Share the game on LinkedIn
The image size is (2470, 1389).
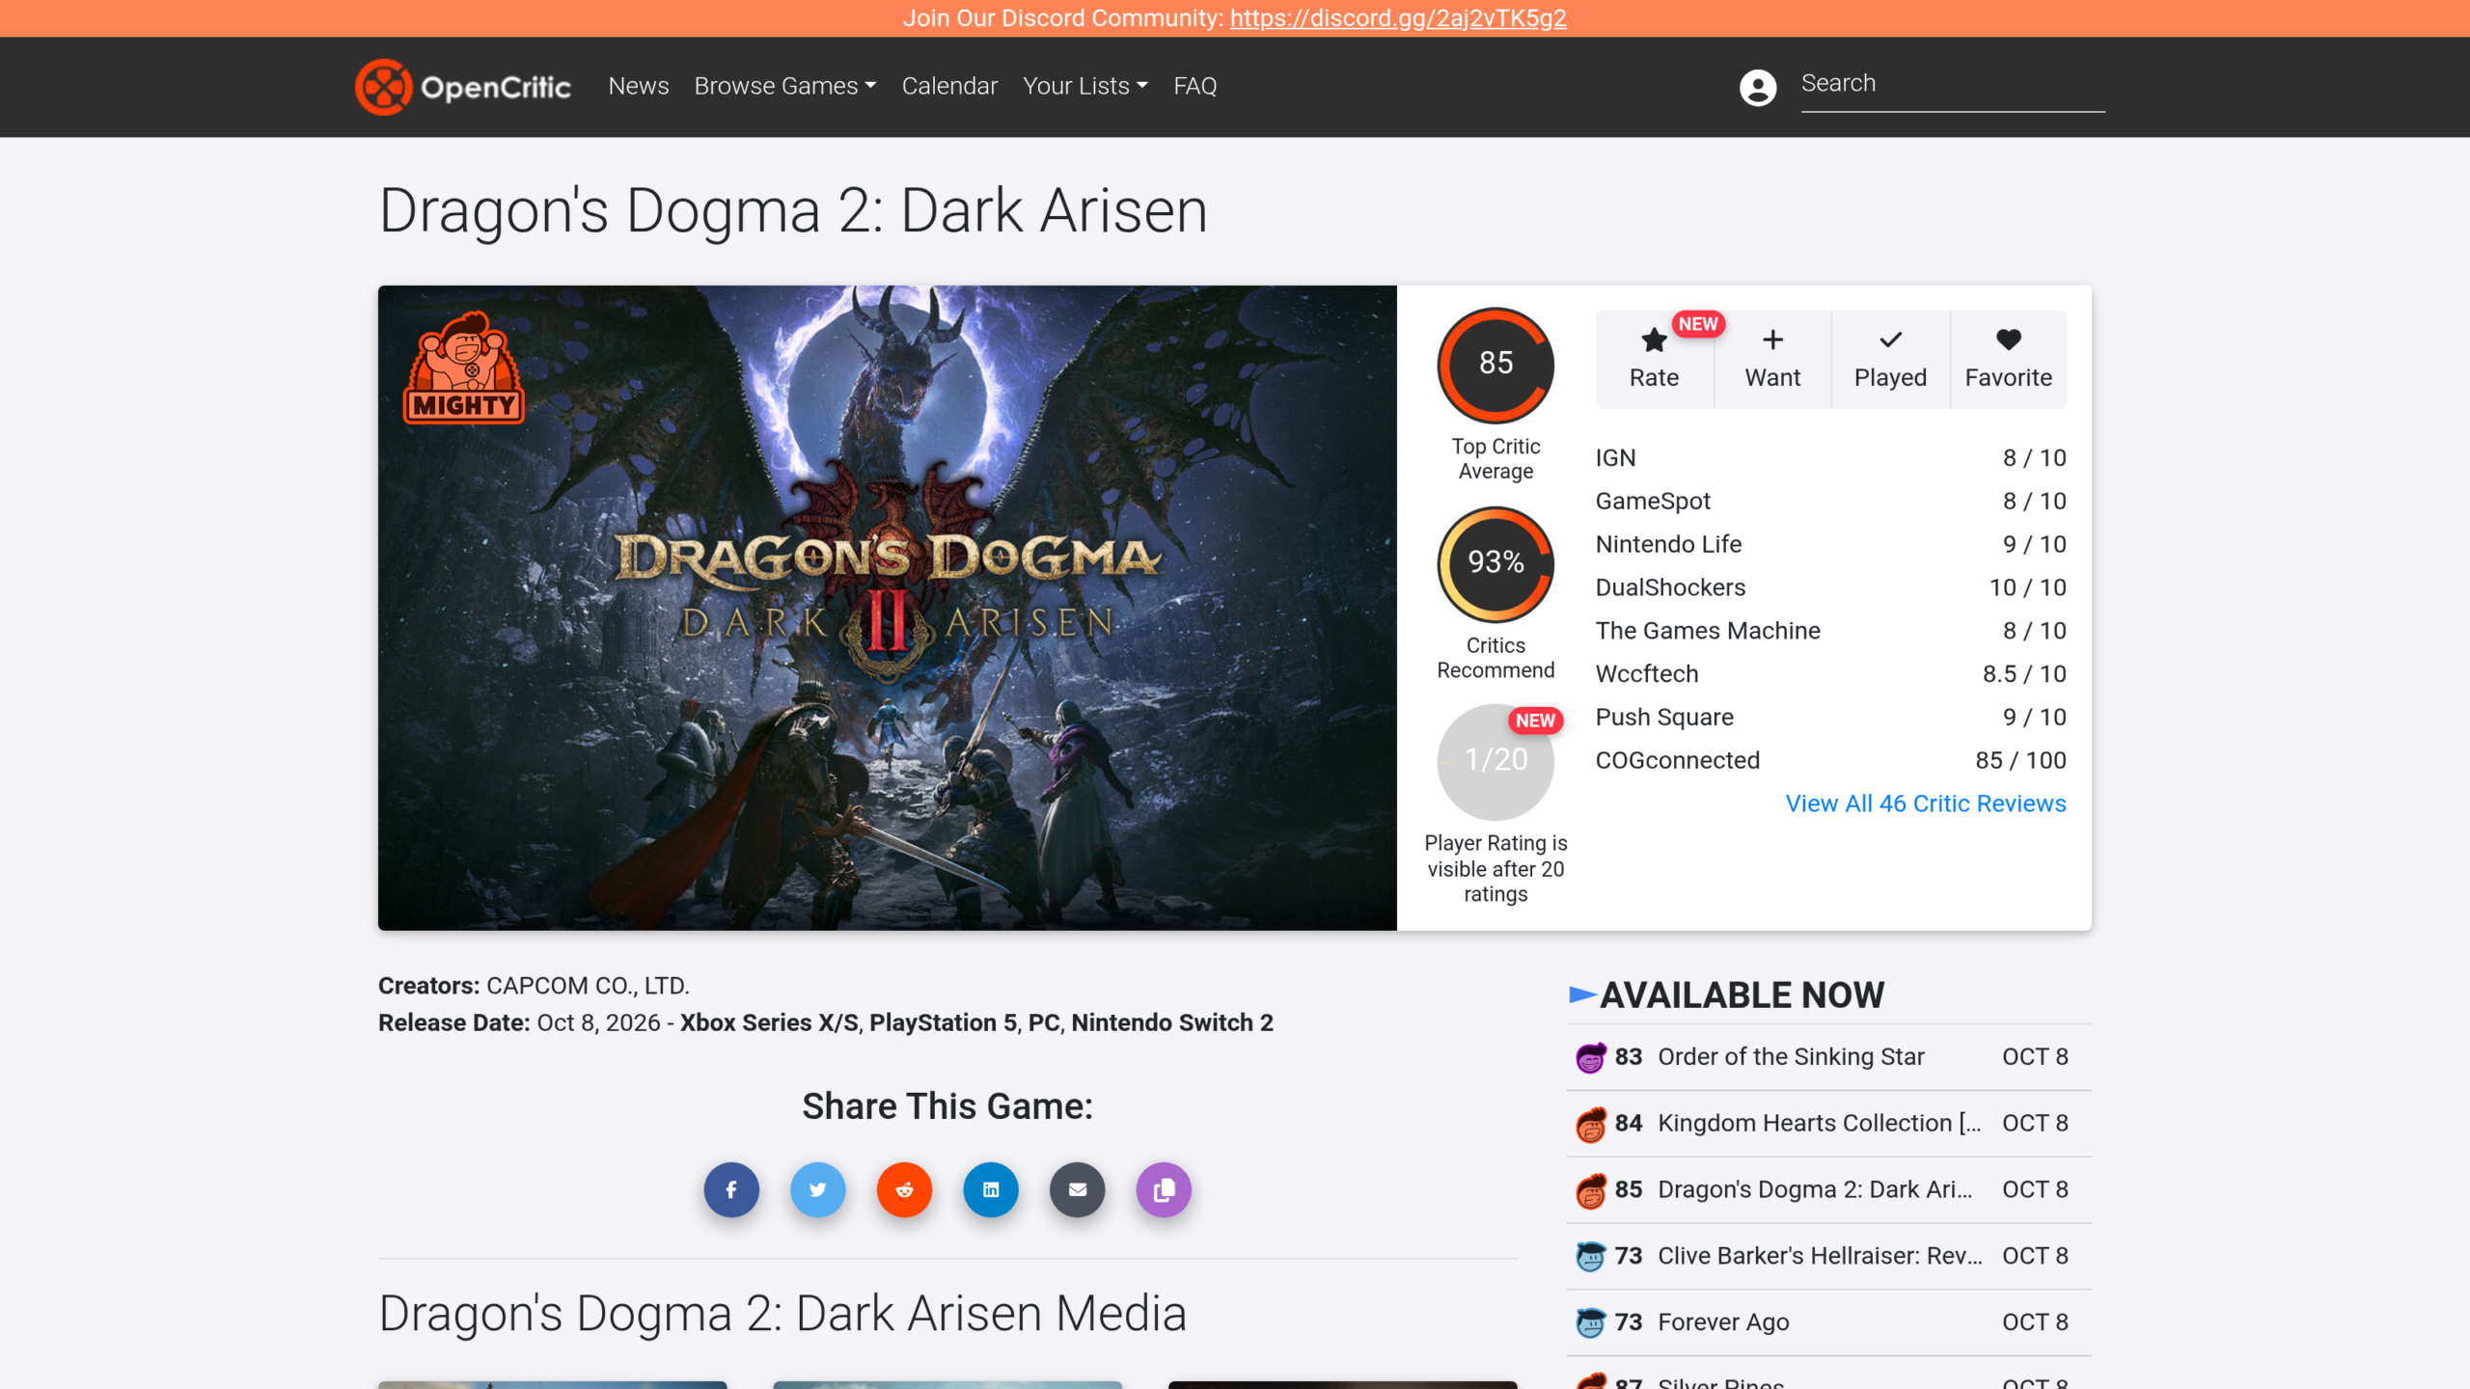click(x=991, y=1189)
